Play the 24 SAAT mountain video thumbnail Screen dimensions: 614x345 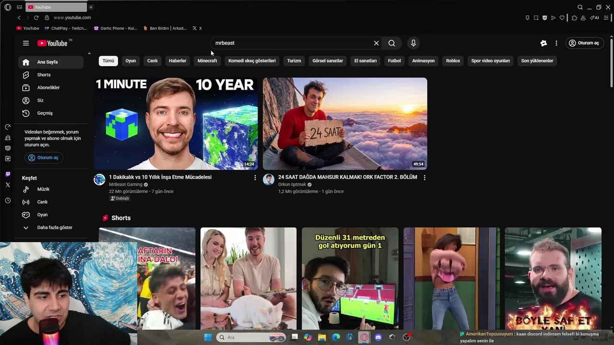345,124
